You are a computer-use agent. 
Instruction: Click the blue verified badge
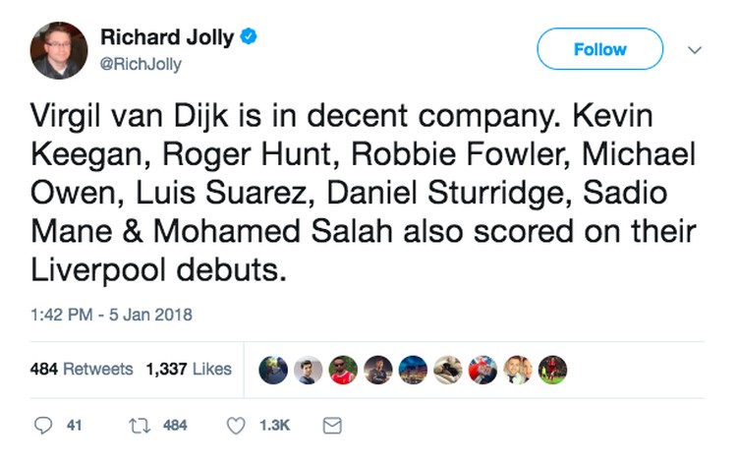251,38
